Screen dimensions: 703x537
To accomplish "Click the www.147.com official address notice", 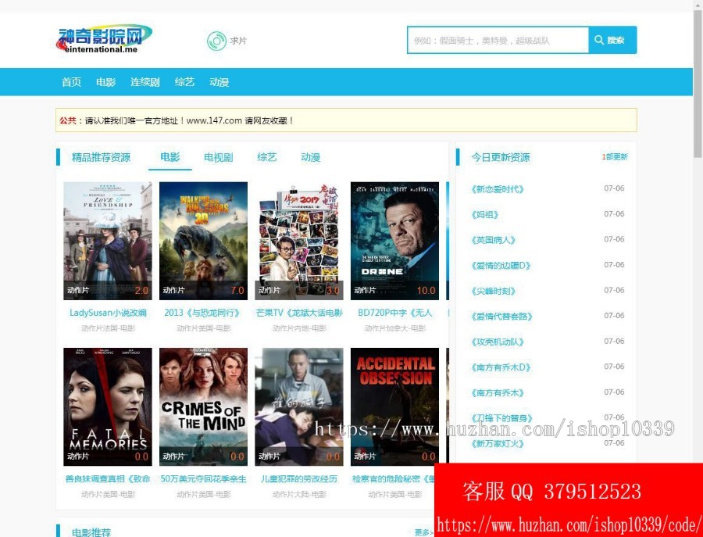I will 346,120.
